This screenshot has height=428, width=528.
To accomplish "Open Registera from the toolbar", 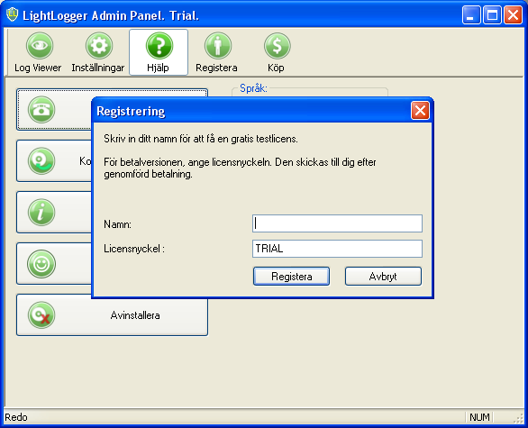I will pos(217,52).
